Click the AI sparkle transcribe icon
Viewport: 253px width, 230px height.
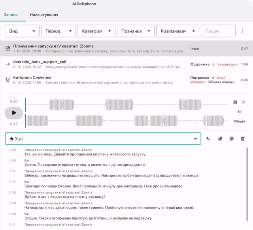point(208,139)
